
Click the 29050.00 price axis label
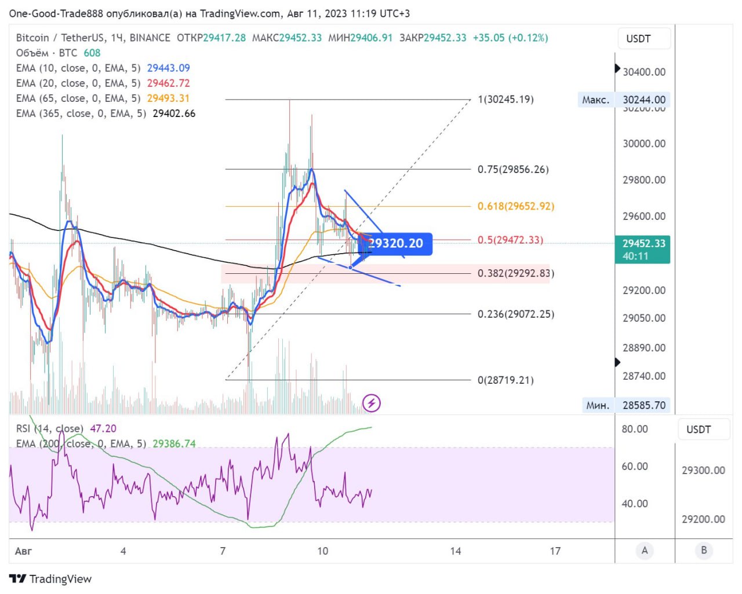[644, 318]
